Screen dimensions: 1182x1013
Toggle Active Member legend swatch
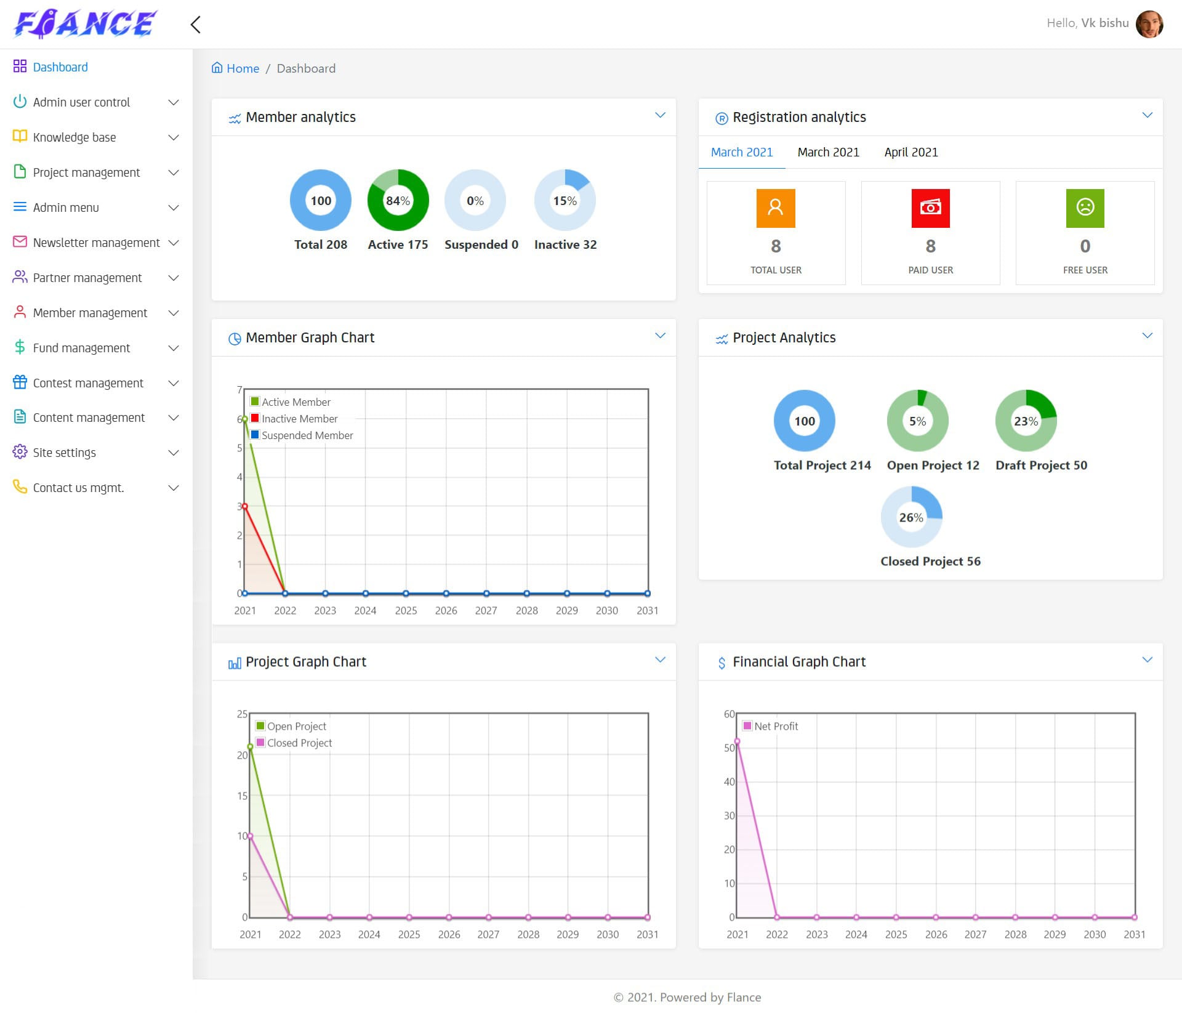point(255,402)
